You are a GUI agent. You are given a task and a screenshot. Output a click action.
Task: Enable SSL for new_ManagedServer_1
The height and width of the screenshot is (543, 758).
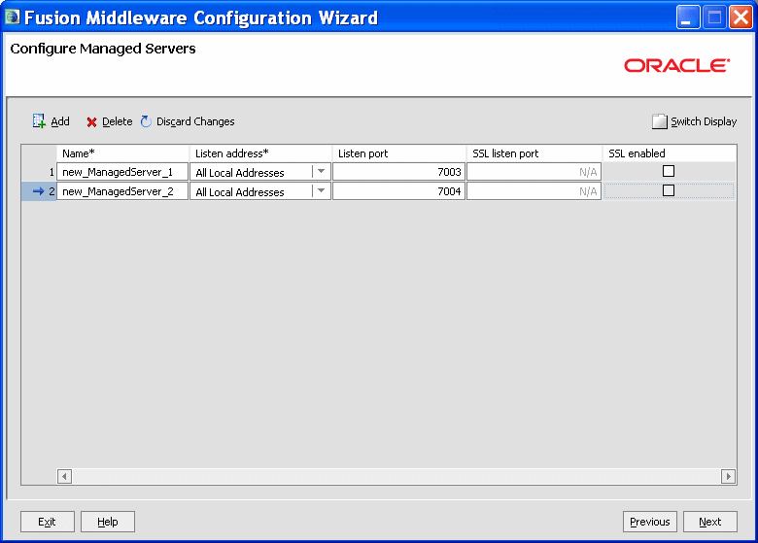click(x=669, y=171)
